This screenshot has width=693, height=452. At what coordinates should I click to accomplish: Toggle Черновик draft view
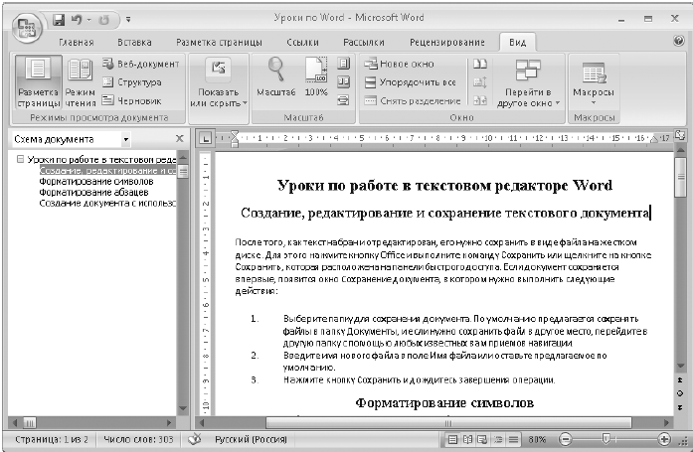[x=131, y=101]
